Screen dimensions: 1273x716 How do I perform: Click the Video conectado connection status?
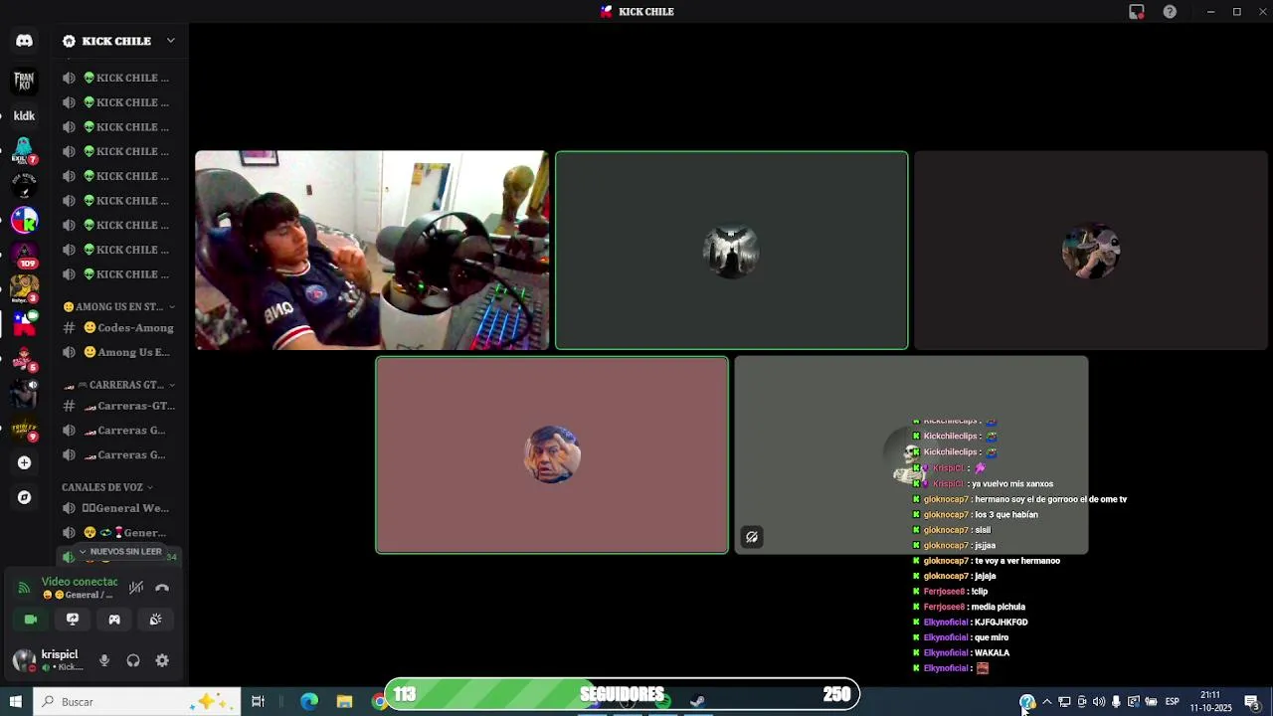(x=80, y=582)
